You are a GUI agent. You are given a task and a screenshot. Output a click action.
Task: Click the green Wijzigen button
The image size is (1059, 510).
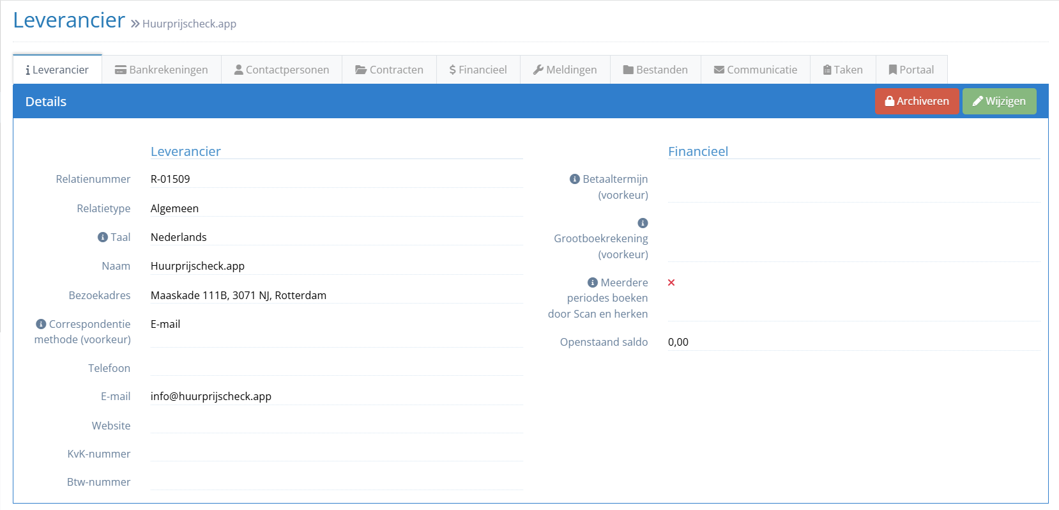click(999, 101)
